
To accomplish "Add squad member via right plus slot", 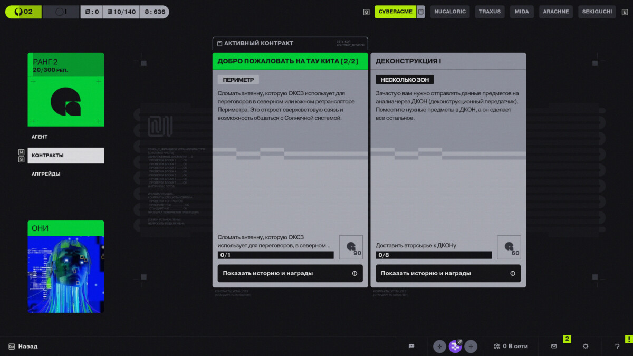I will (471, 347).
